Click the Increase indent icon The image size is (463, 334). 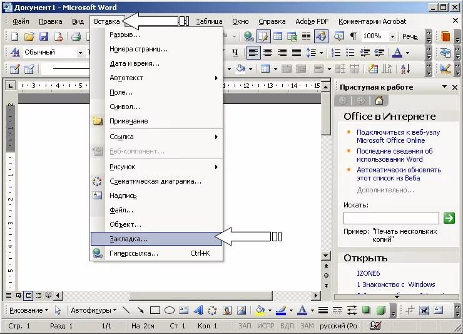tap(379, 53)
